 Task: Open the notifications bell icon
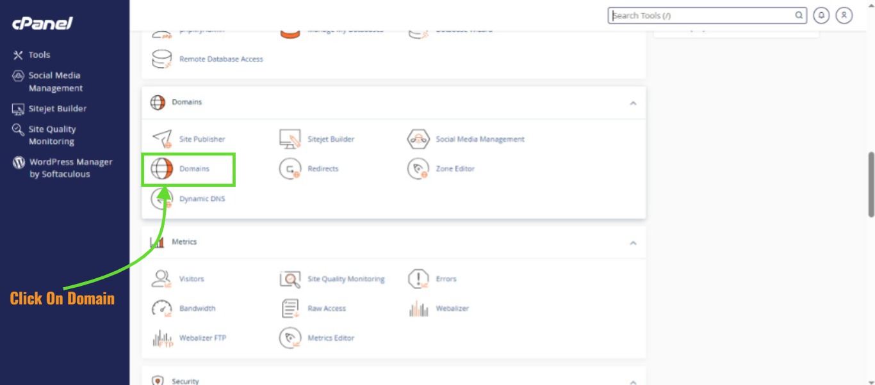pos(821,15)
